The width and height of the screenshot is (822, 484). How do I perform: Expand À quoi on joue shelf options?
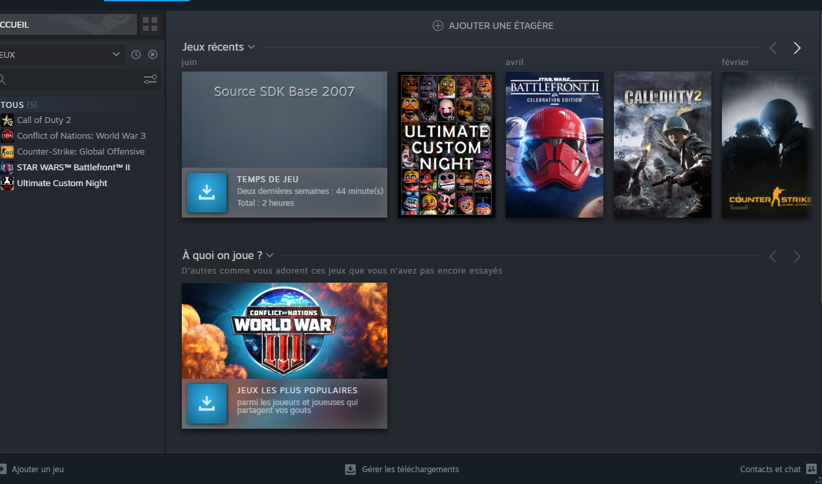pyautogui.click(x=269, y=256)
